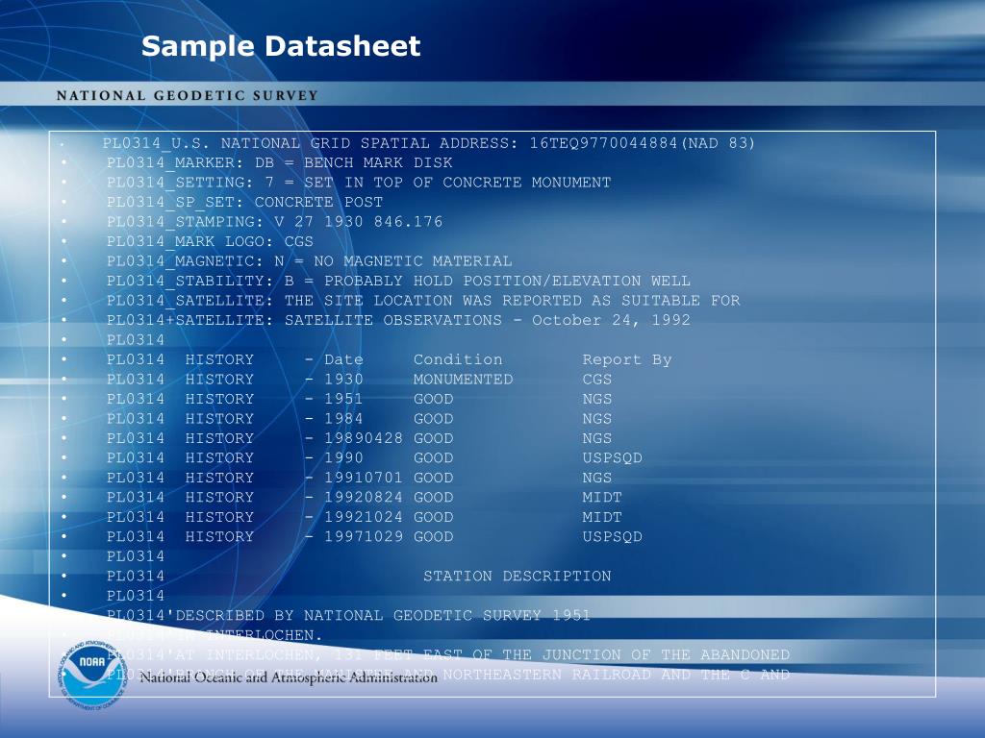The height and width of the screenshot is (738, 985).
Task: Click the STATION DESCRIPTION heading
Action: [517, 577]
